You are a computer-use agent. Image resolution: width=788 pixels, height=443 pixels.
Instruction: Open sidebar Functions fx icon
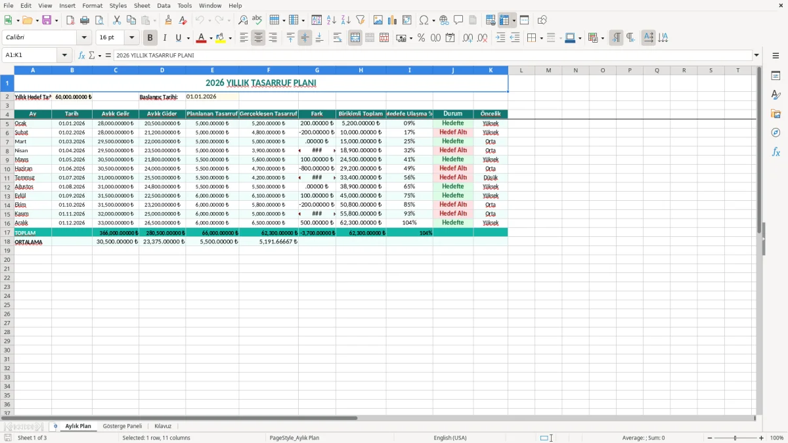coord(776,152)
